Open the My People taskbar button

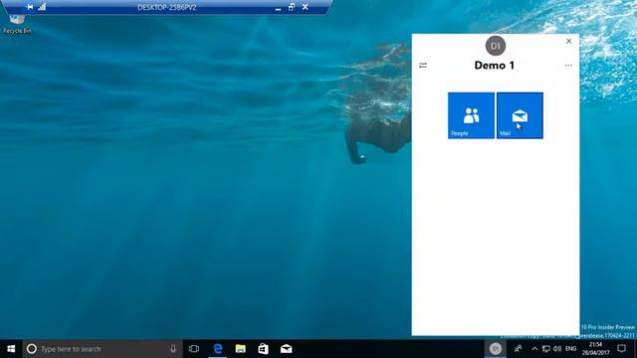518,349
